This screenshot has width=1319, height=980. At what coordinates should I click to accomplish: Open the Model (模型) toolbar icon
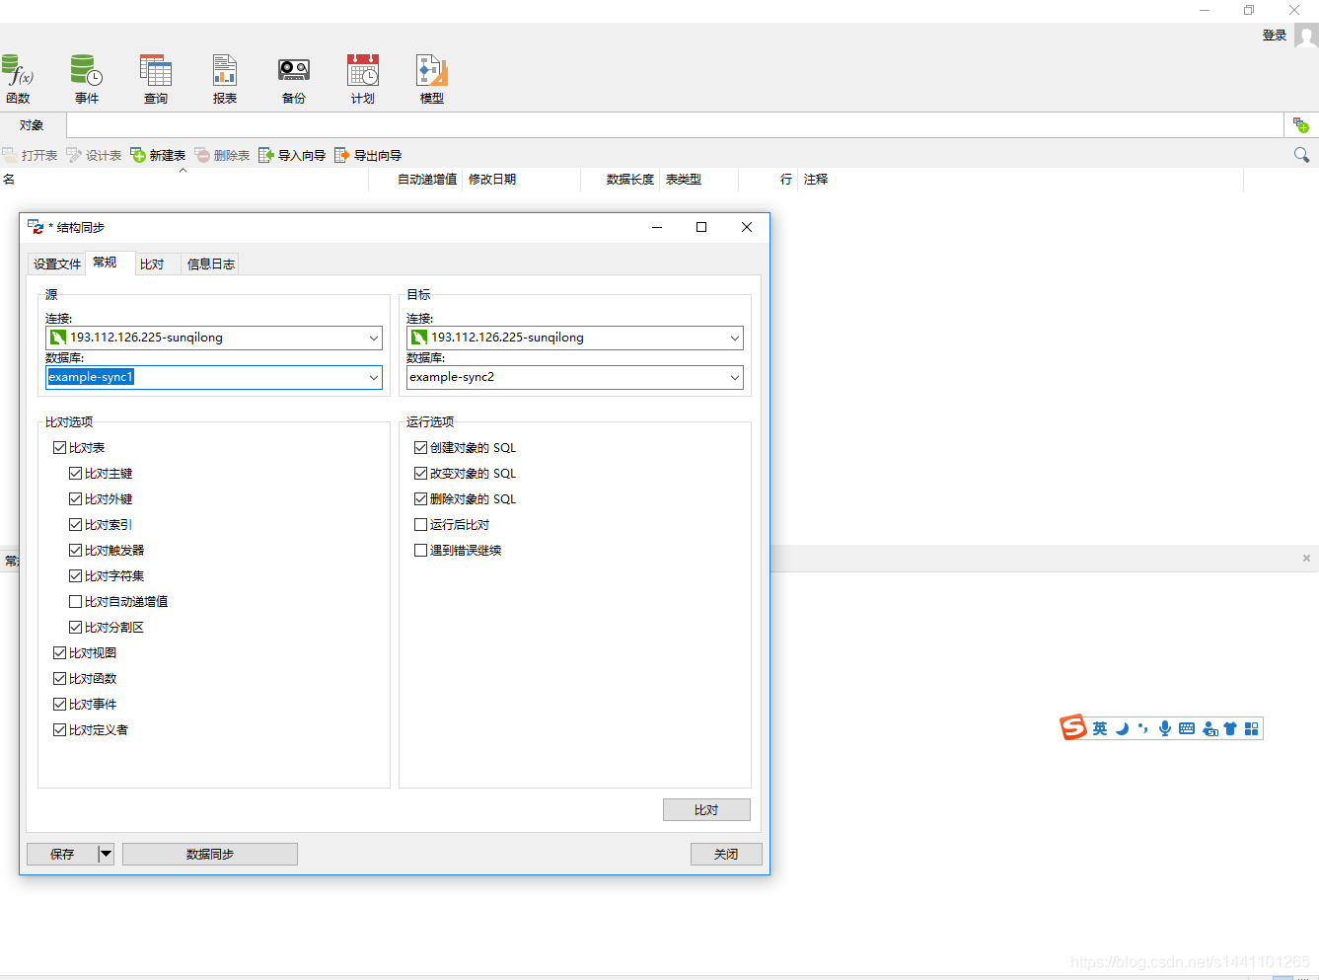[x=432, y=79]
